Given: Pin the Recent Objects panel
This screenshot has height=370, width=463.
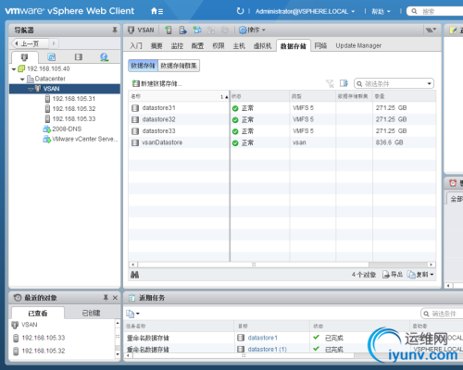Looking at the screenshot, I should click(106, 298).
